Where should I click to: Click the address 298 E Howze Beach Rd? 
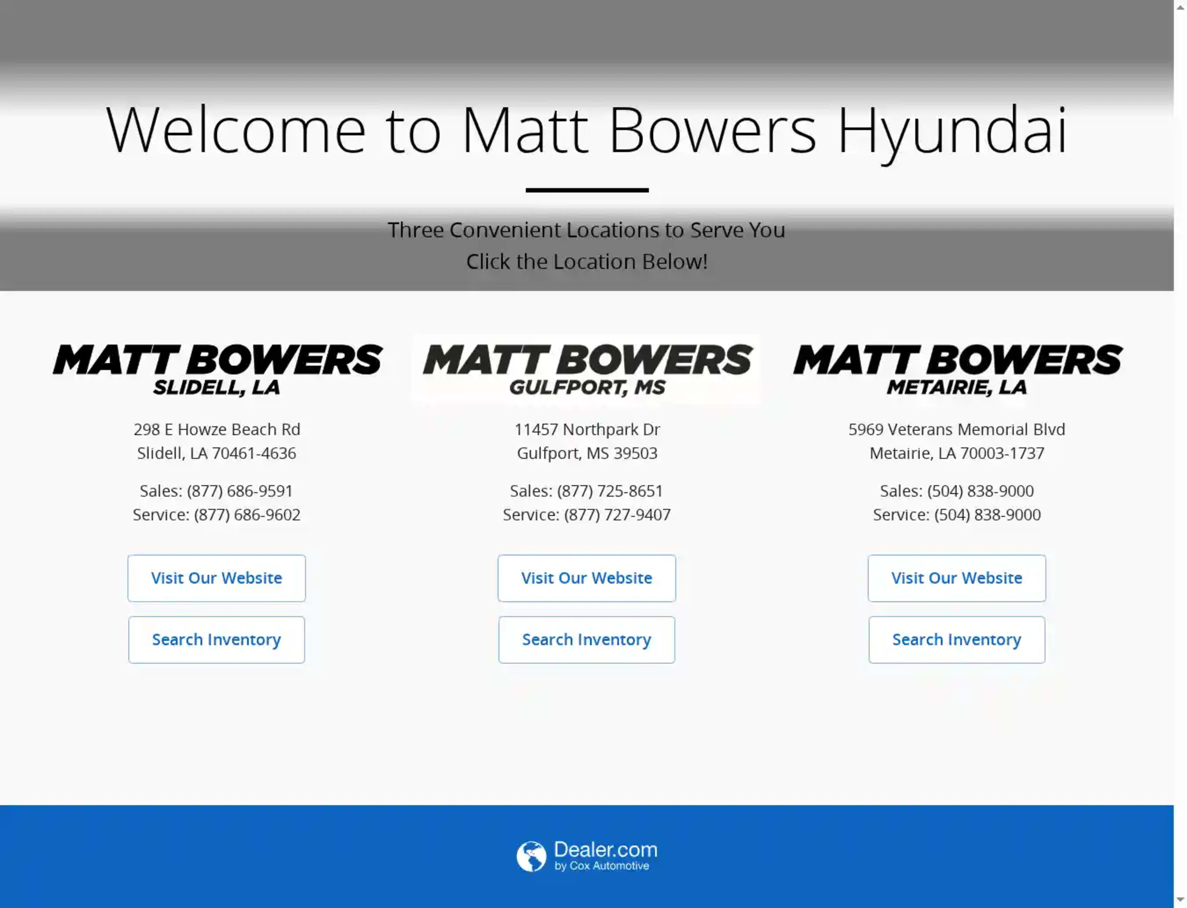tap(217, 429)
